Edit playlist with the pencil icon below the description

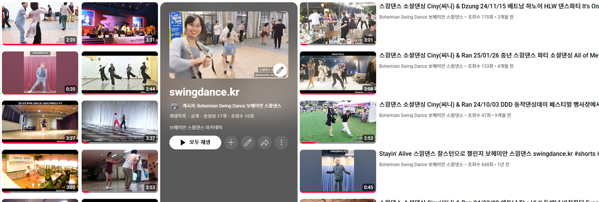pyautogui.click(x=248, y=143)
